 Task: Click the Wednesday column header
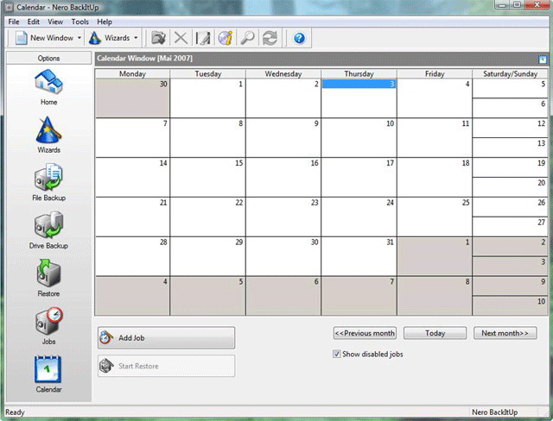[x=283, y=73]
